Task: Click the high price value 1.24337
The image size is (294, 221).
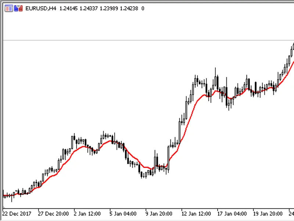Action: (x=89, y=8)
